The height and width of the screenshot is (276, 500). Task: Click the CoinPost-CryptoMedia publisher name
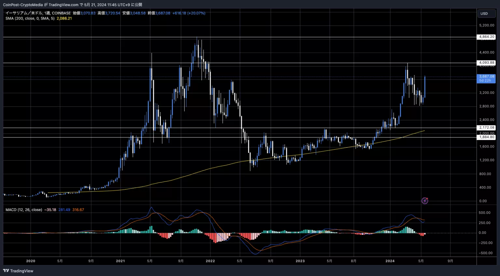click(x=23, y=5)
